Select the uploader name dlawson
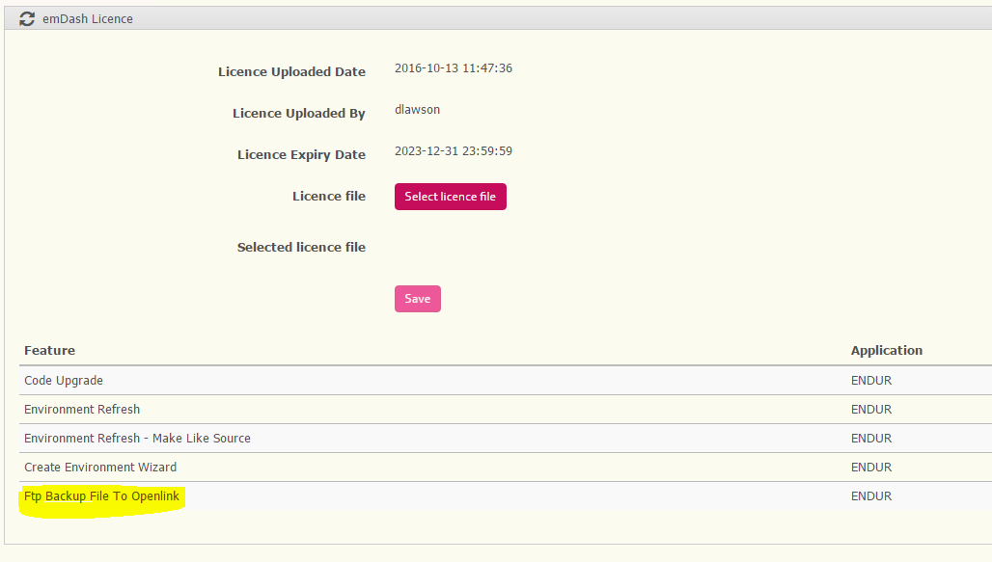 (x=418, y=109)
